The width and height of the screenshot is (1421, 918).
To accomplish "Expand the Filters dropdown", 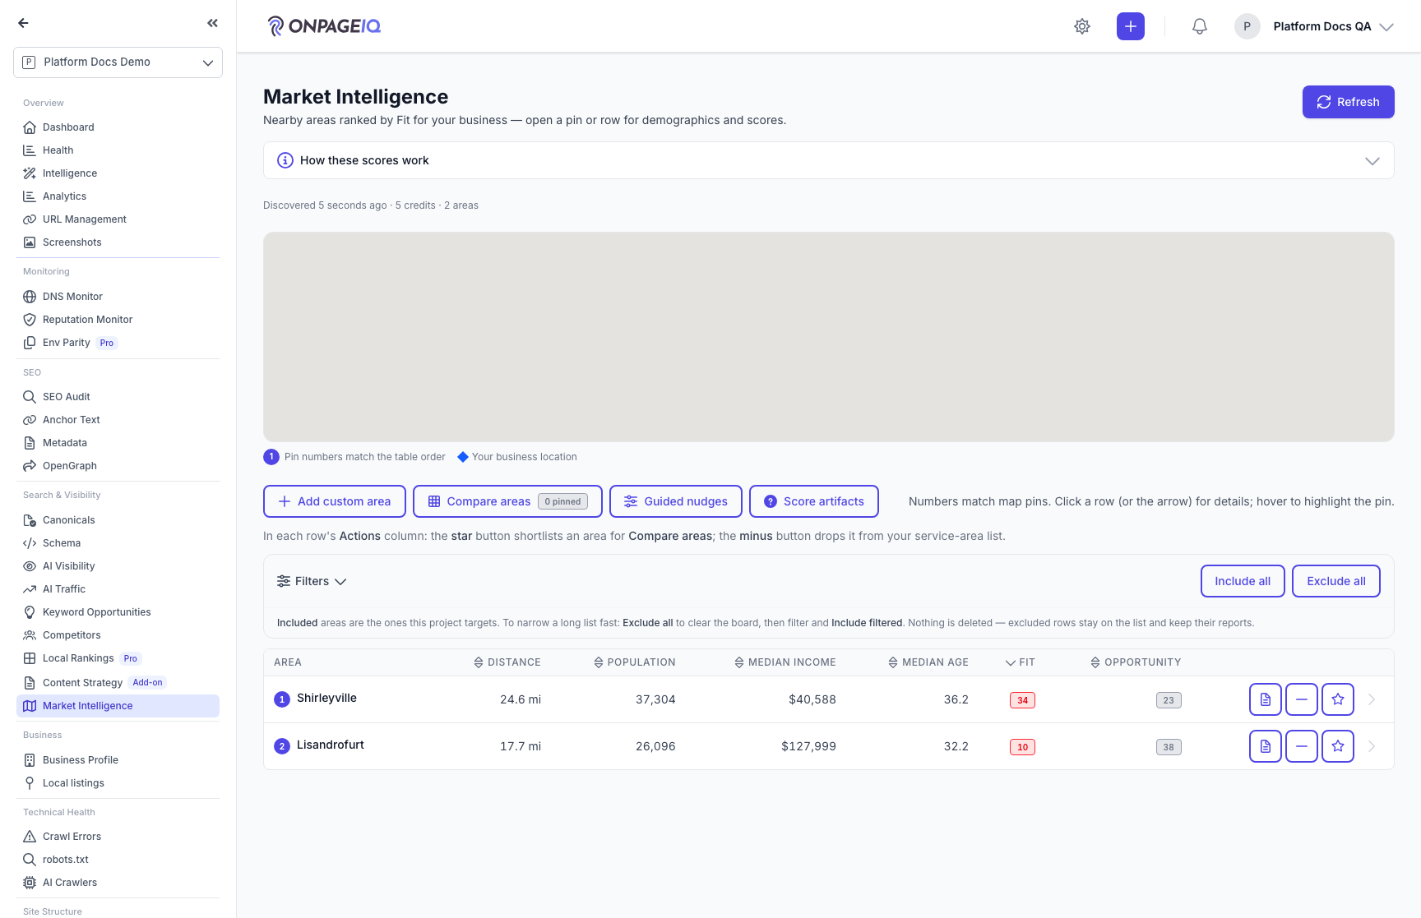I will point(312,581).
